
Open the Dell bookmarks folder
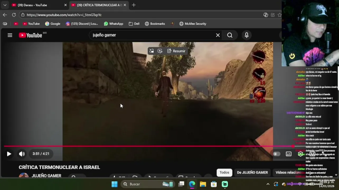(134, 23)
